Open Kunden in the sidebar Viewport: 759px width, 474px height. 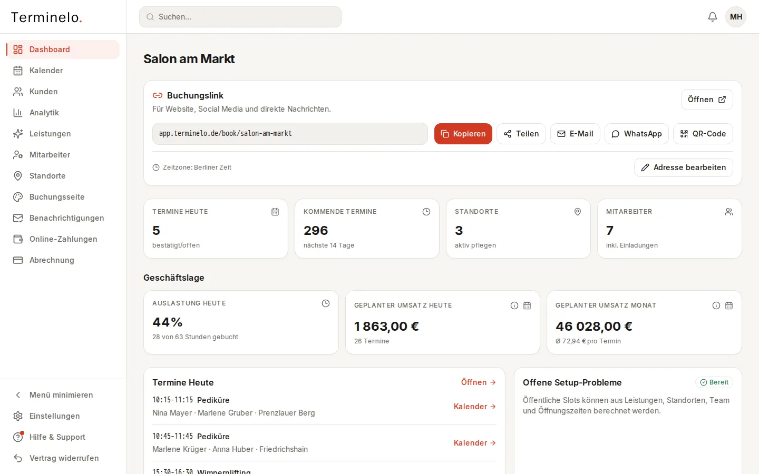point(63,92)
